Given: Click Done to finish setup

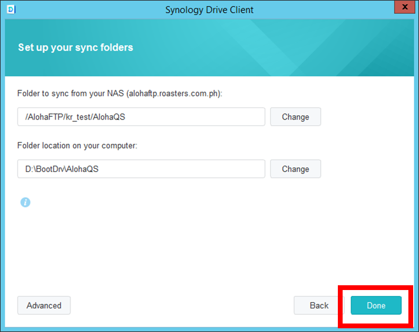Looking at the screenshot, I should (376, 305).
